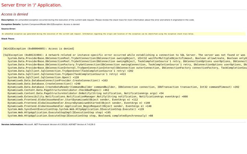247x154 pixels.
Task: Click the SqlConnection.TryOpenInner +202 line
Action: click(70, 71)
